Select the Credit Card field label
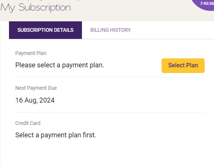The width and height of the screenshot is (214, 165). [28, 123]
